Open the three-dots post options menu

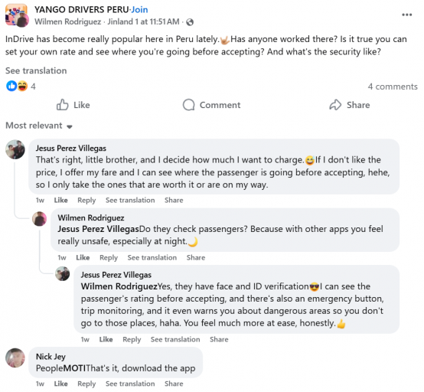tap(406, 15)
